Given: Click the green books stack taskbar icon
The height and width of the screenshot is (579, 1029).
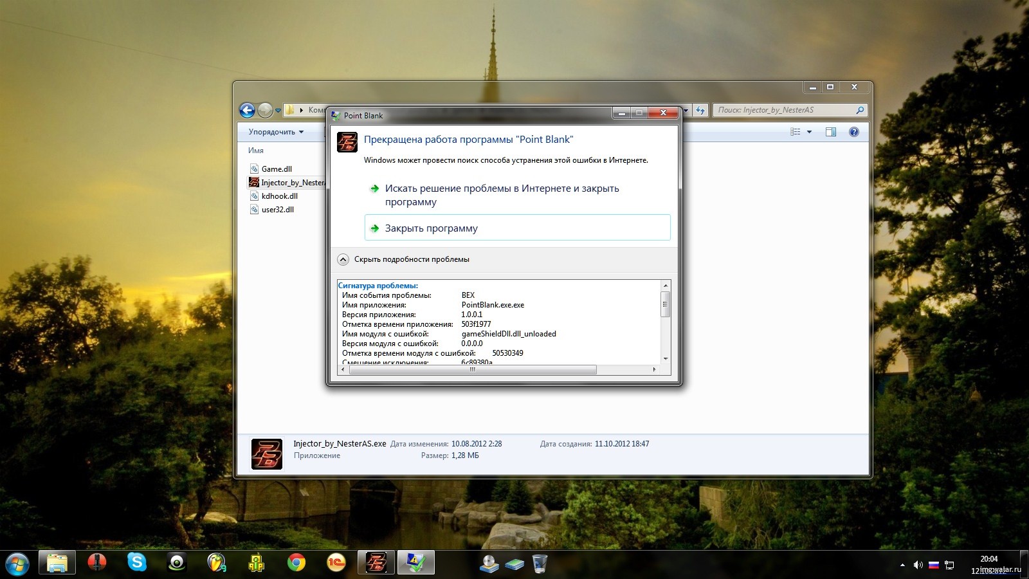Looking at the screenshot, I should (x=514, y=565).
